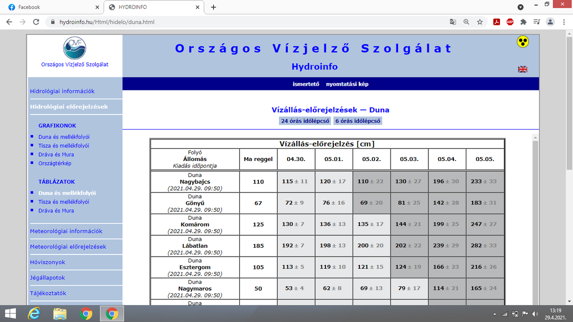Close the HYDROINFO tab
The width and height of the screenshot is (573, 322).
click(198, 7)
